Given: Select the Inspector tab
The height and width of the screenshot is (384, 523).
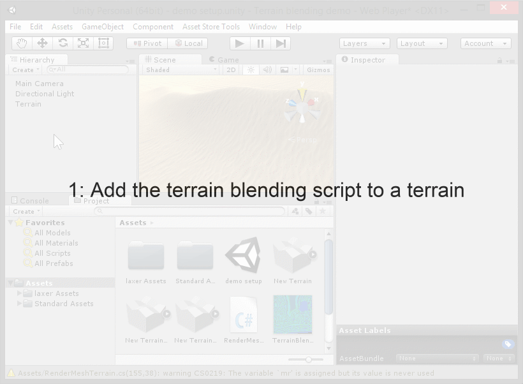Looking at the screenshot, I should point(367,60).
